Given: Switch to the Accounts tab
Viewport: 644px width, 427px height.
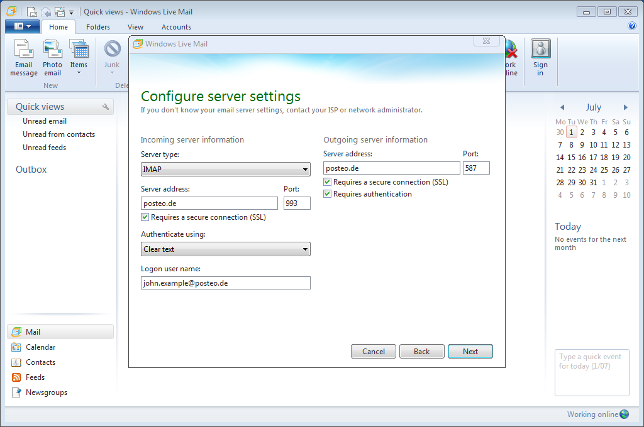Looking at the screenshot, I should [x=176, y=27].
